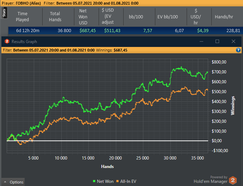
Task: Select the 228,81 hands/hr cell
Action: (233, 30)
